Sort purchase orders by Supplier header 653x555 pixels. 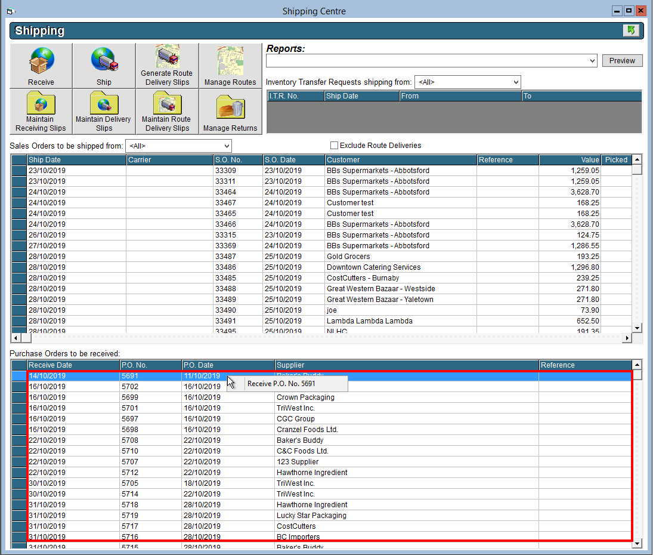407,365
